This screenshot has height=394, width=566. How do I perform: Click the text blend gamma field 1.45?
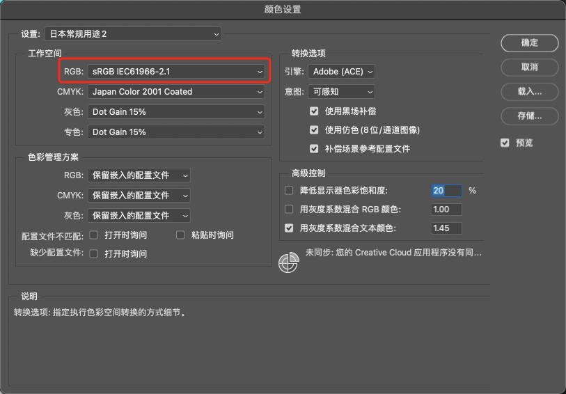[x=446, y=228]
